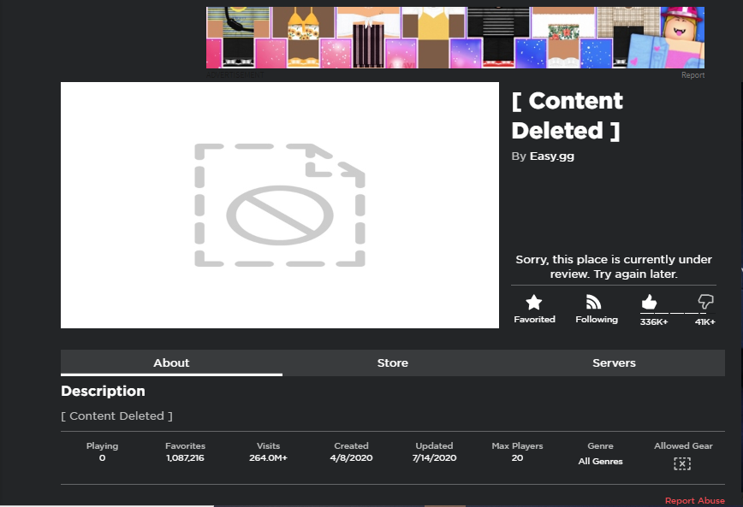This screenshot has height=507, width=743.
Task: Click the clothing advertisement banner
Action: (x=455, y=38)
